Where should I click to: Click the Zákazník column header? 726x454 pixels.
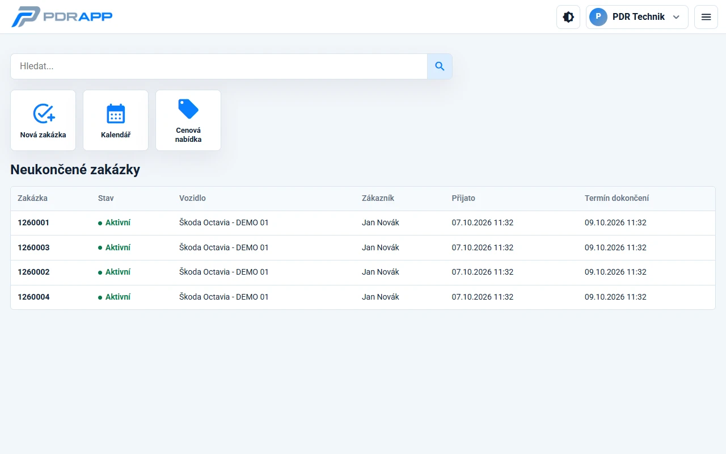pyautogui.click(x=378, y=199)
